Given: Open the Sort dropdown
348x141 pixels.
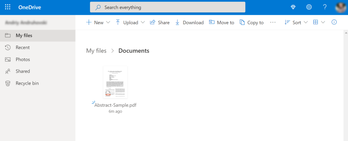Looking at the screenshot, I should 296,22.
